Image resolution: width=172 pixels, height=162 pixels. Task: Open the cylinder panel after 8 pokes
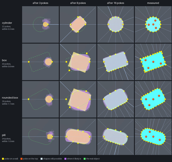click(78, 24)
